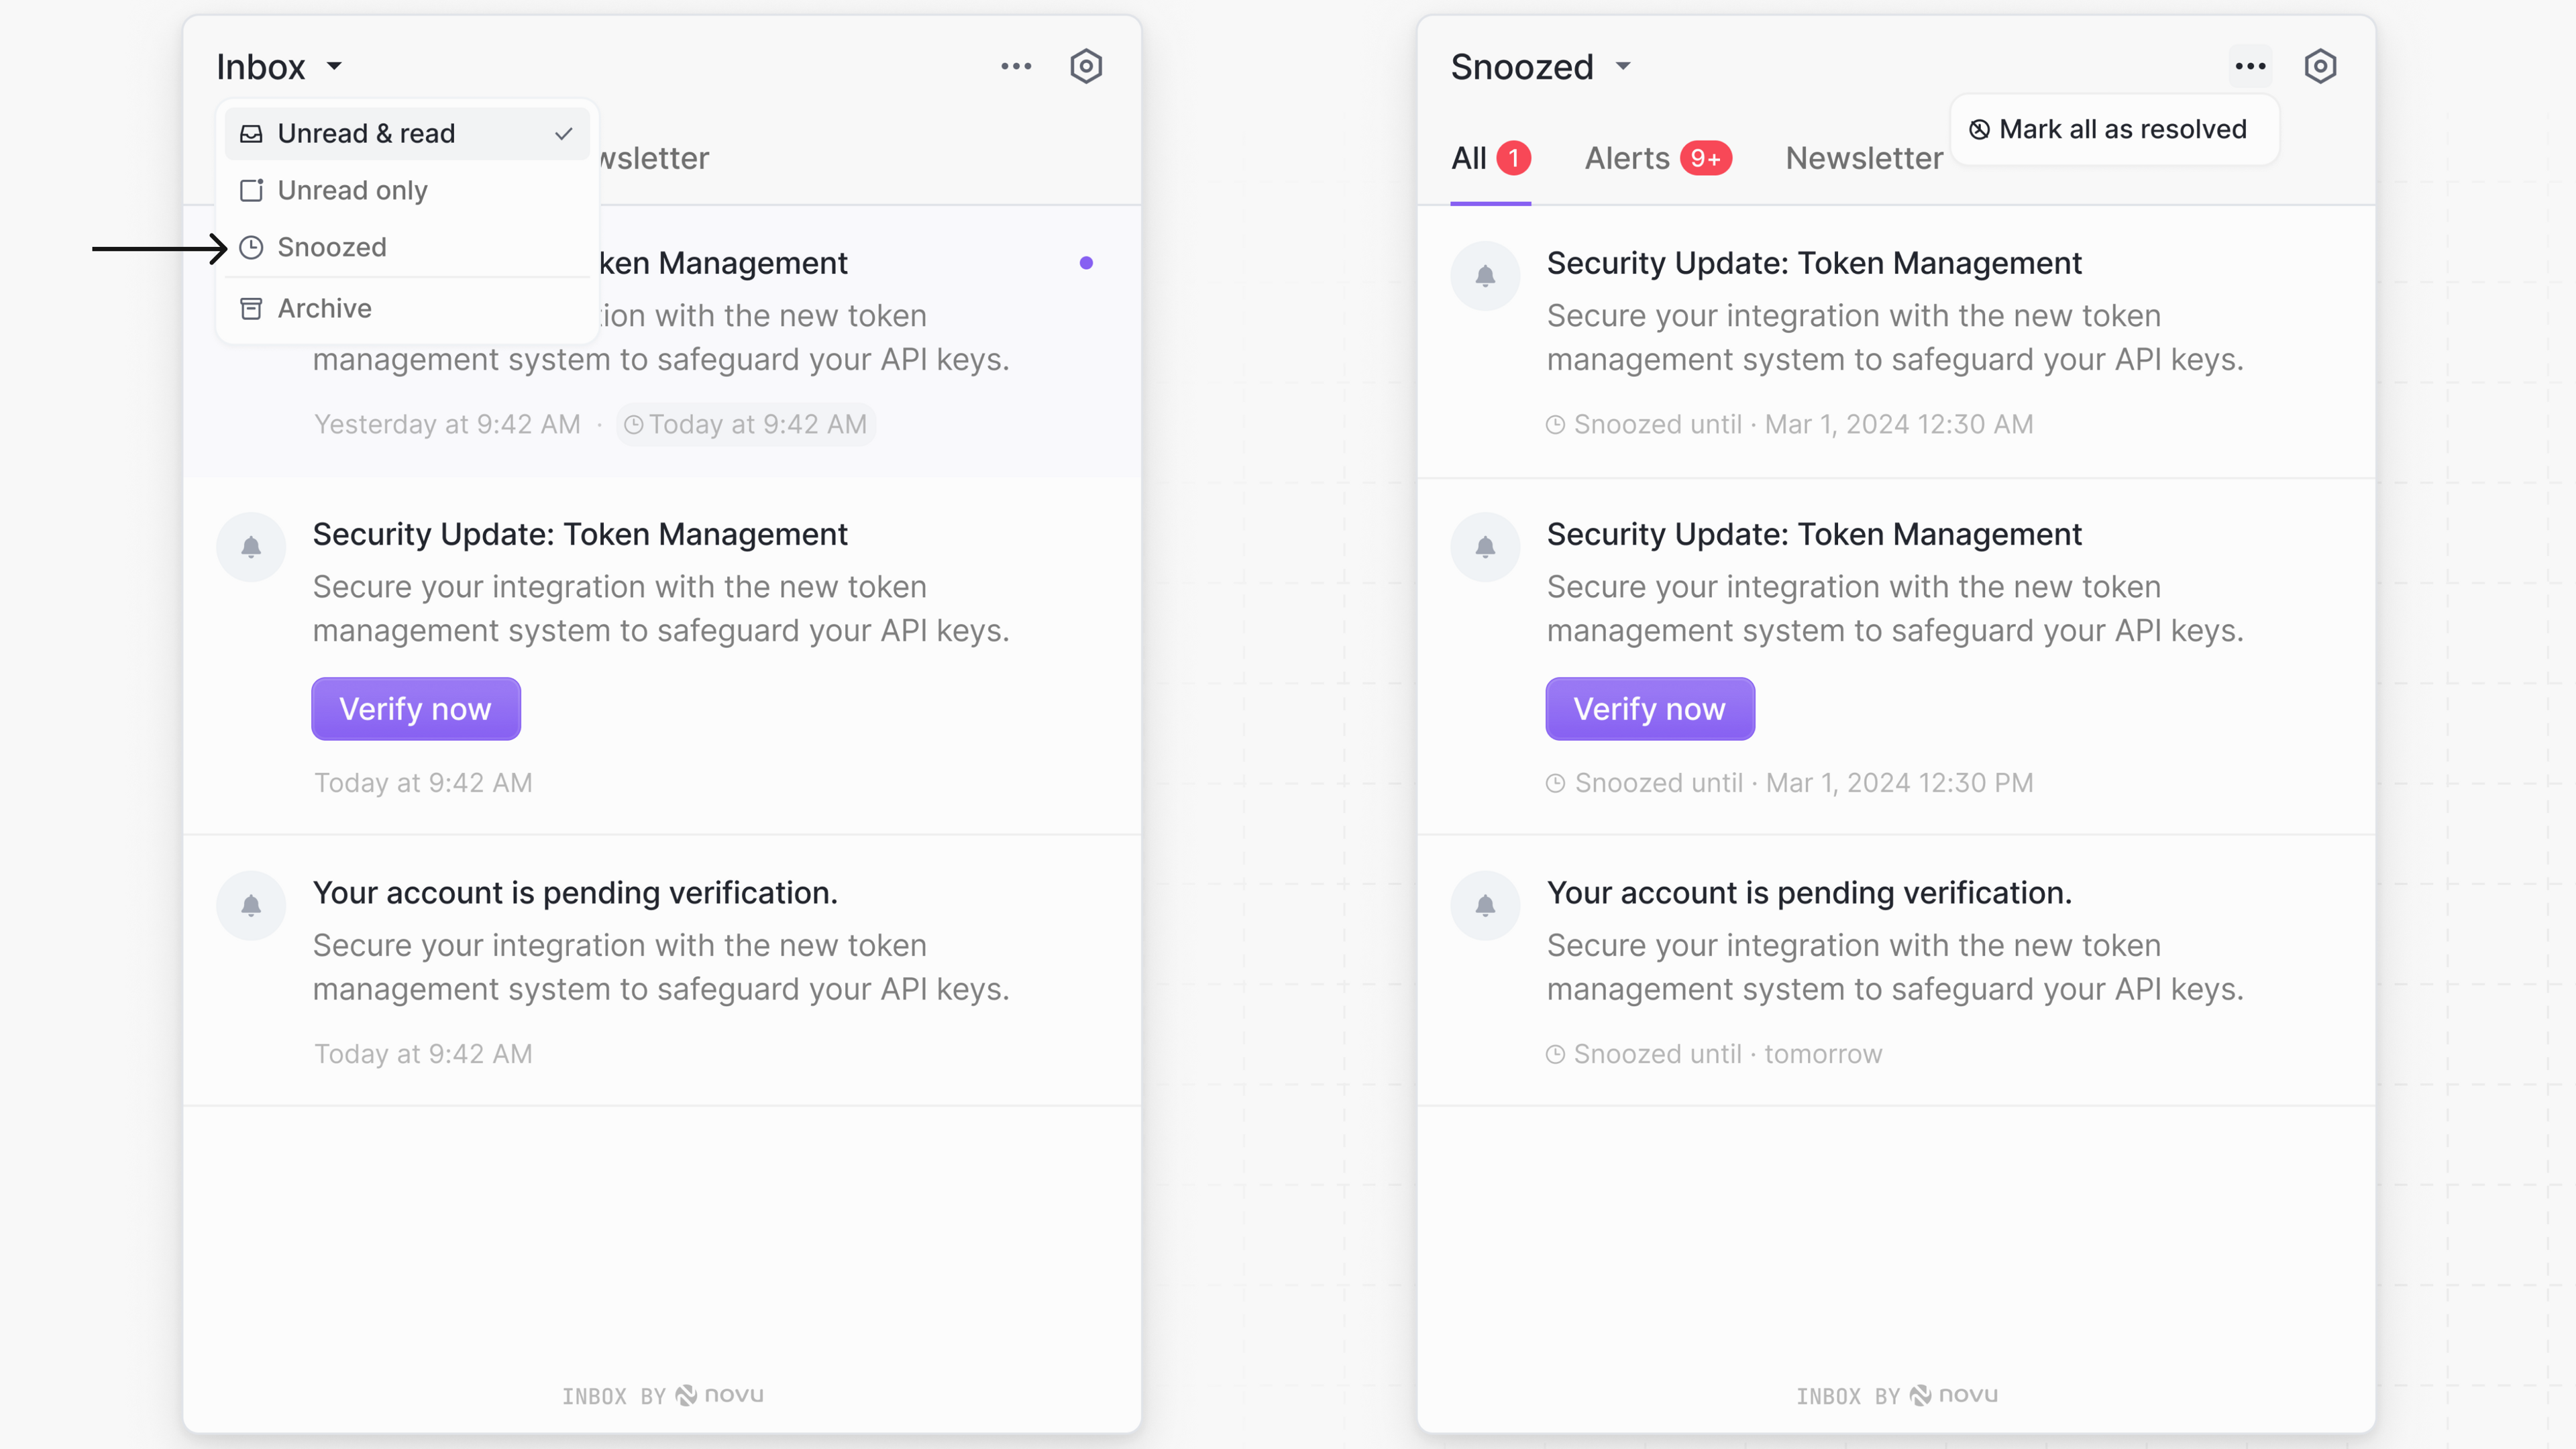Choose Snoozed from the filter dropdown
This screenshot has height=1449, width=2576.
[332, 247]
